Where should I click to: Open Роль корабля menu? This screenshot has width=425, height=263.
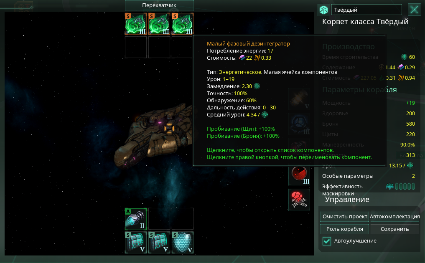(345, 229)
